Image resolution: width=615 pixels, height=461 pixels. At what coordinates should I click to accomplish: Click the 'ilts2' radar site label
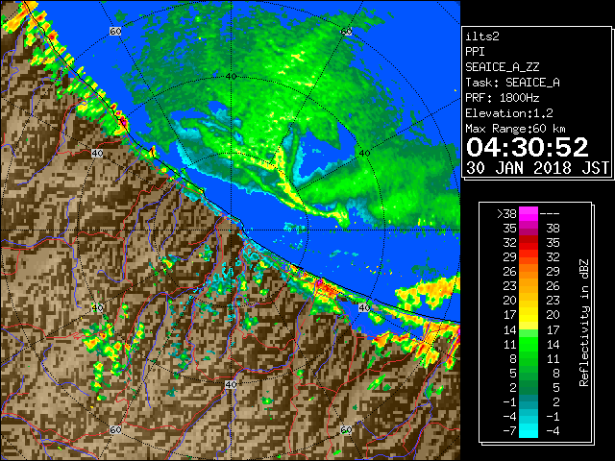pos(482,36)
